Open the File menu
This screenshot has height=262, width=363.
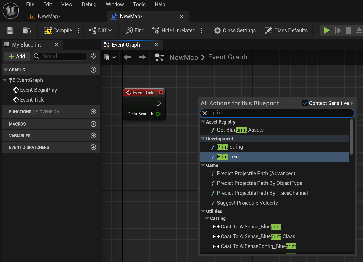30,4
